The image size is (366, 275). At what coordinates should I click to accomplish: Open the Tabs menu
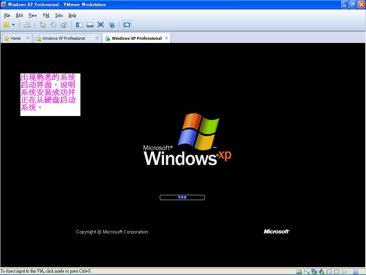59,15
